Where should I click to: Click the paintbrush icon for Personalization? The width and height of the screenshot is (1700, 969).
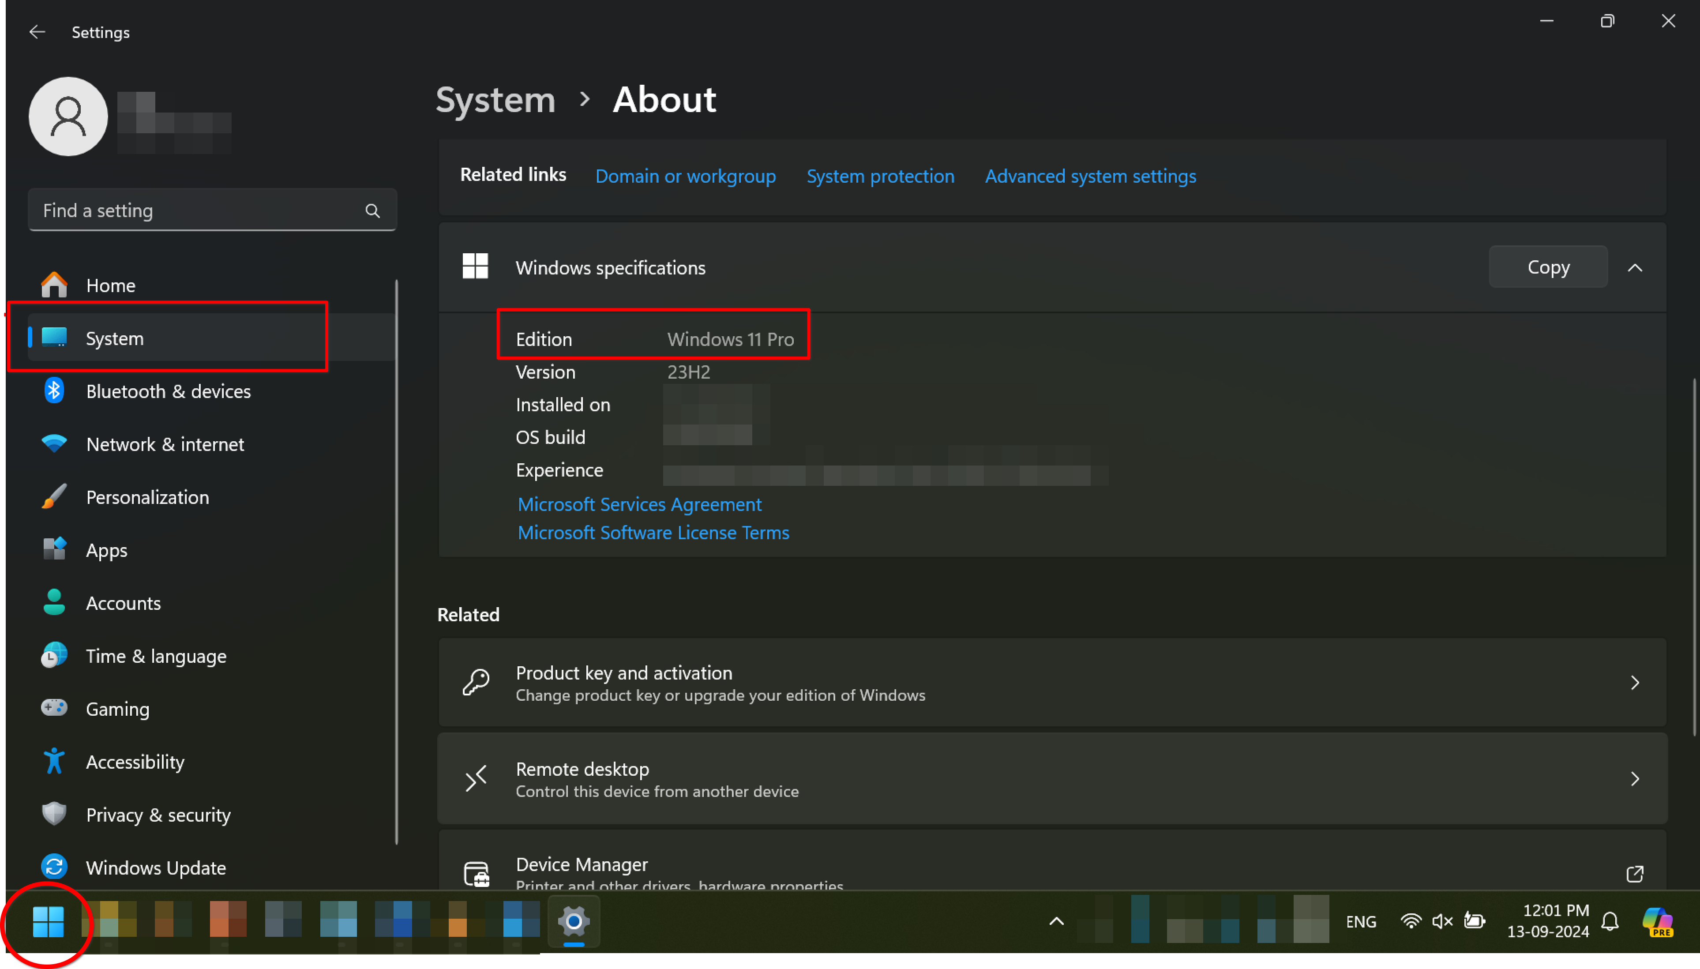54,496
